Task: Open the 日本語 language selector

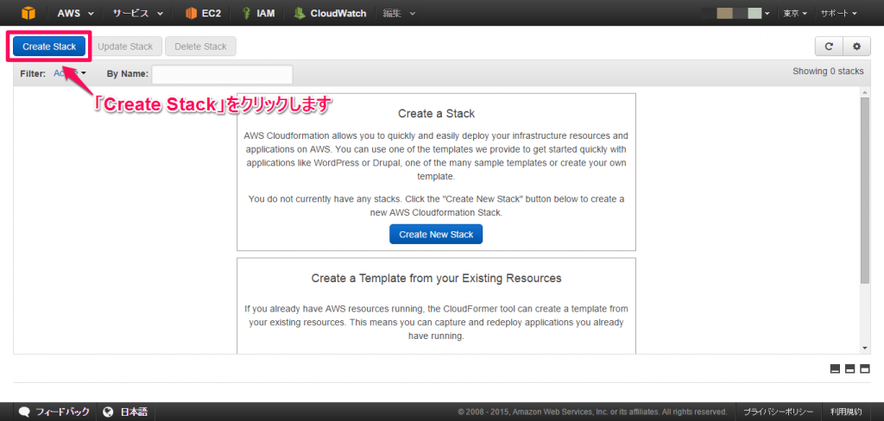Action: (x=126, y=412)
